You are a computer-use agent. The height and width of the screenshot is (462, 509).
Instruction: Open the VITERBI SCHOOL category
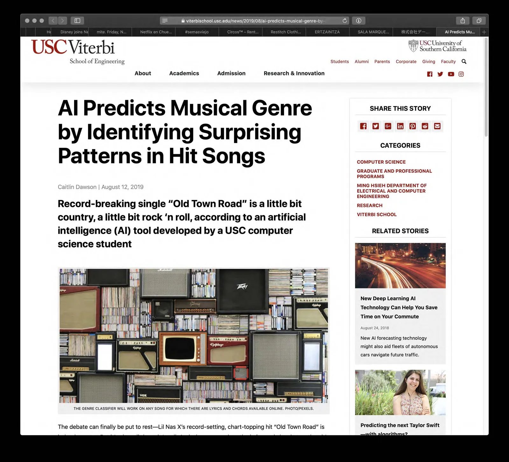point(377,215)
